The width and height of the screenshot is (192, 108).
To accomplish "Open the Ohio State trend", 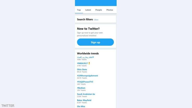I will click(x=82, y=69).
